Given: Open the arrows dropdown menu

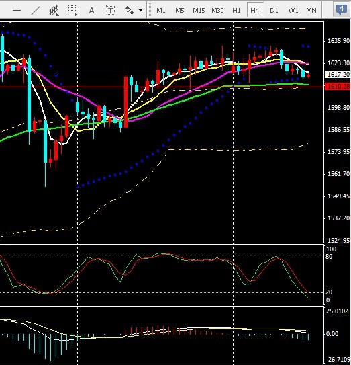Looking at the screenshot, I should tap(140, 11).
